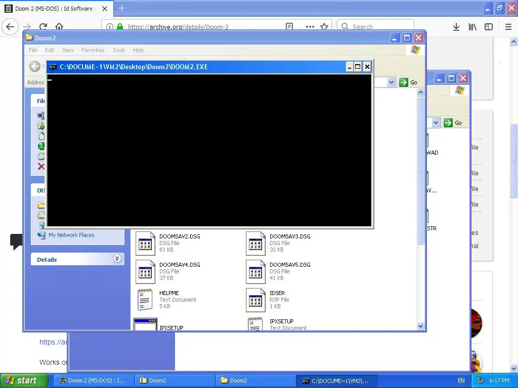Switch to first Doom2 taskbar button

coord(175,380)
